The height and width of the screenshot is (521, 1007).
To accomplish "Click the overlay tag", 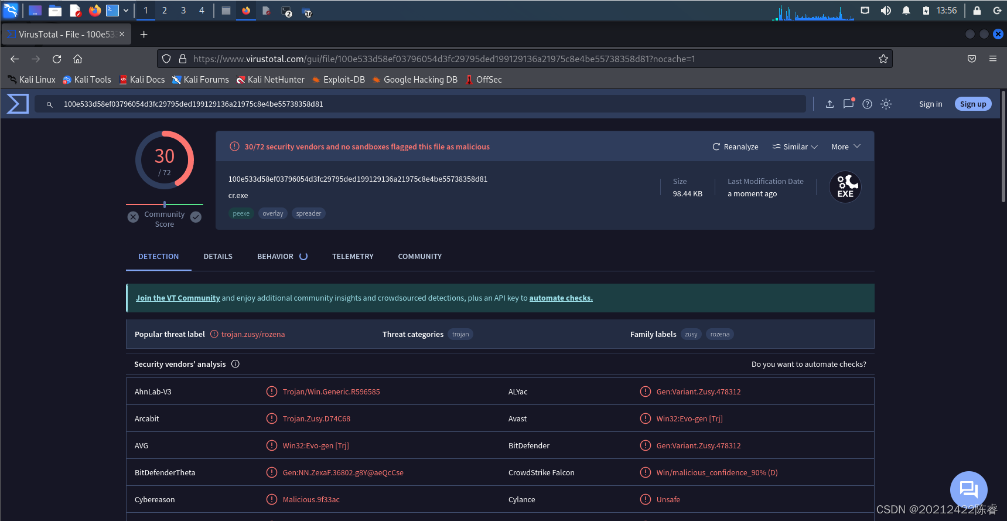I will (x=273, y=213).
